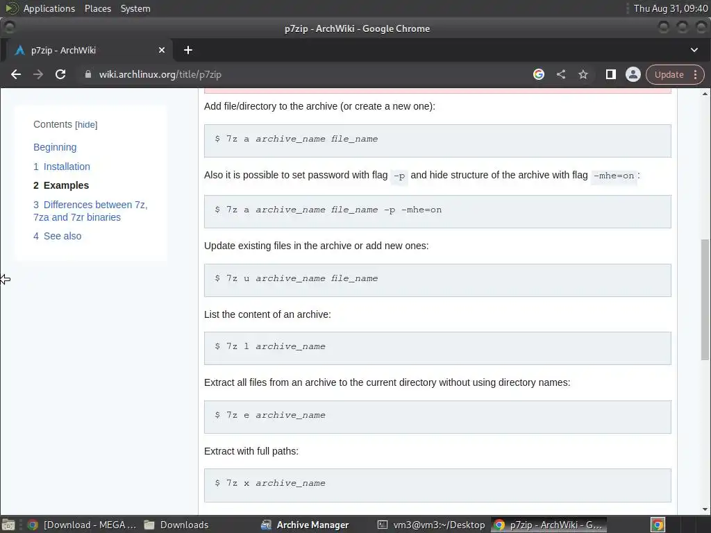Open the Chrome side panel
The height and width of the screenshot is (533, 711).
pos(611,74)
